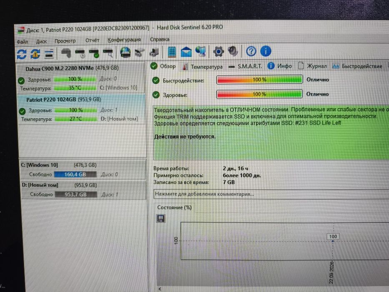Image resolution: width=389 pixels, height=292 pixels.
Task: Click the main Здоровье 100 % gradient bar
Action: tap(259, 94)
